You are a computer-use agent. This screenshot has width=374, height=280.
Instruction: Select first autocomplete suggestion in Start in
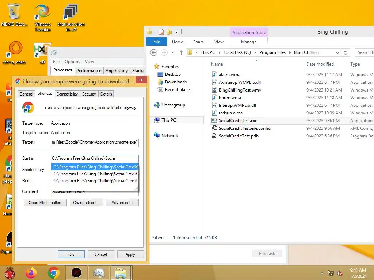[x=95, y=167]
